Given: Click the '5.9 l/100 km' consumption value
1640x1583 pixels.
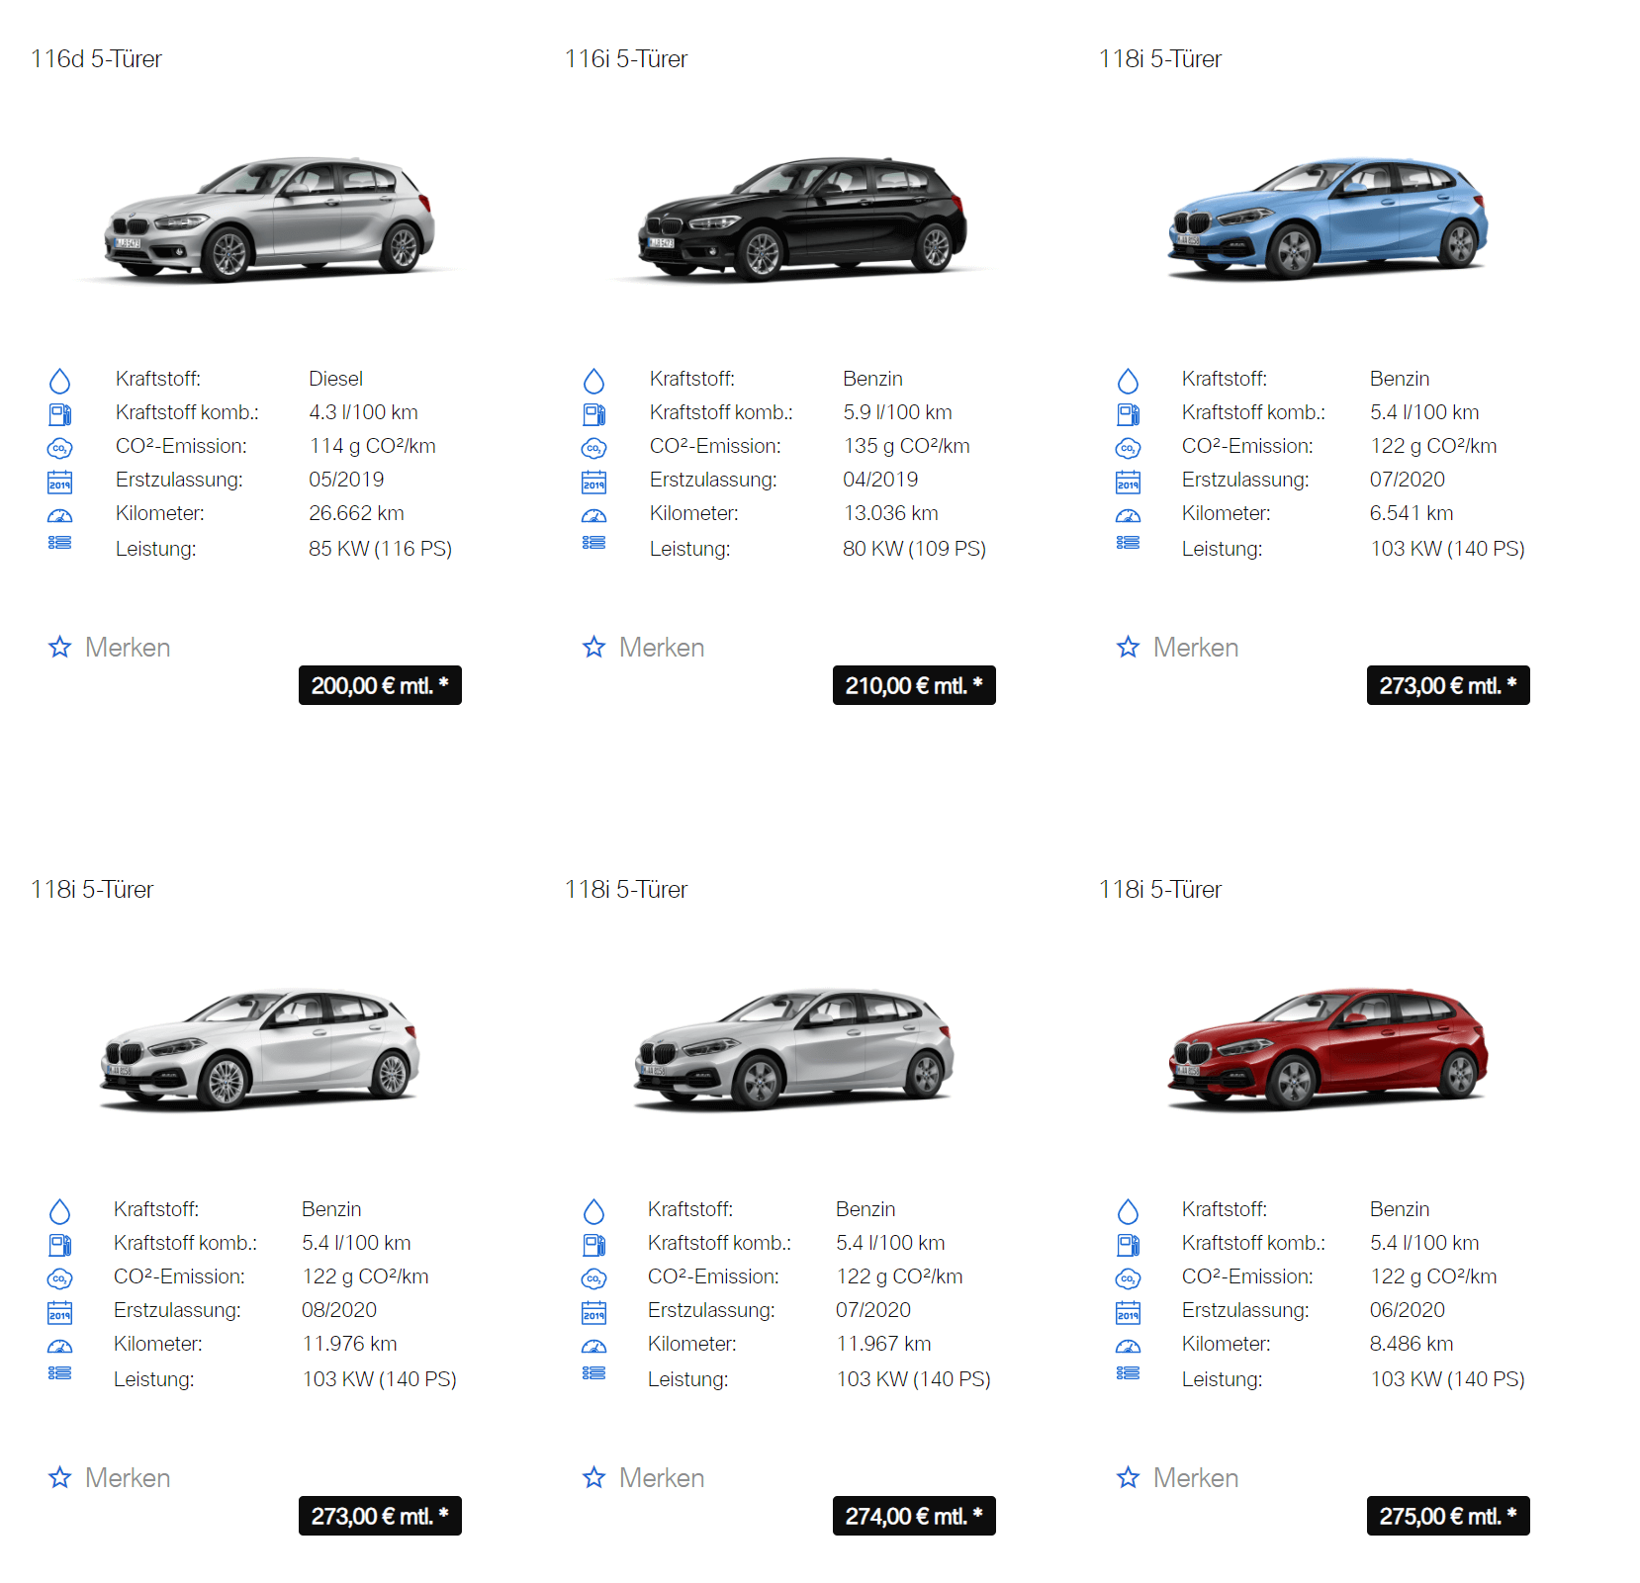Looking at the screenshot, I should [897, 412].
